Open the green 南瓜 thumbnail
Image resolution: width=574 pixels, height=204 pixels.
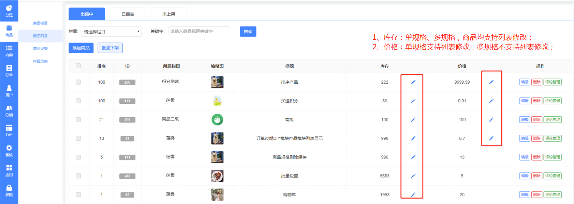click(x=217, y=119)
